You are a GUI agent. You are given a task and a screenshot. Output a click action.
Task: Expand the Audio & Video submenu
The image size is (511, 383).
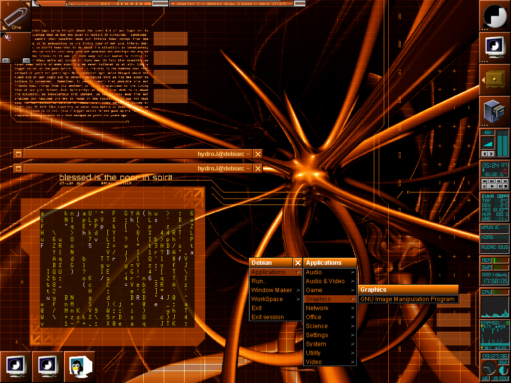(x=329, y=281)
